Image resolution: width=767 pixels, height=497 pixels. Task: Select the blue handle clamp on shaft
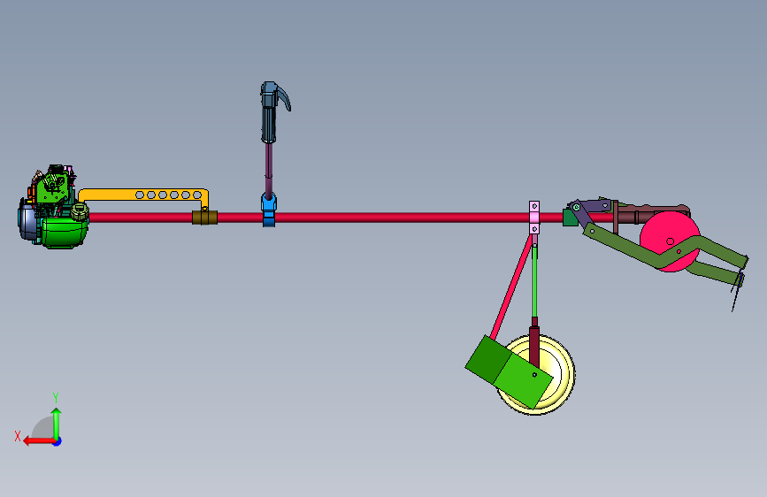point(269,210)
